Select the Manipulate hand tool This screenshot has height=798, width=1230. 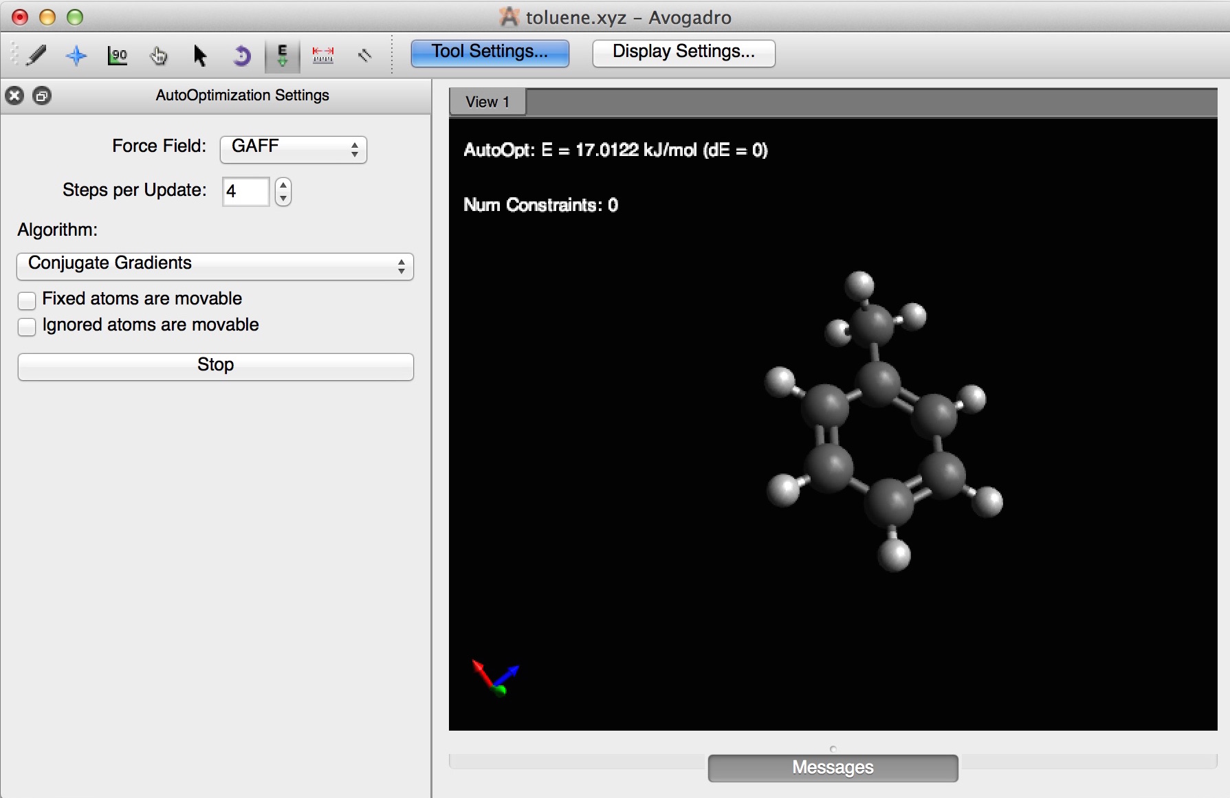coord(159,55)
